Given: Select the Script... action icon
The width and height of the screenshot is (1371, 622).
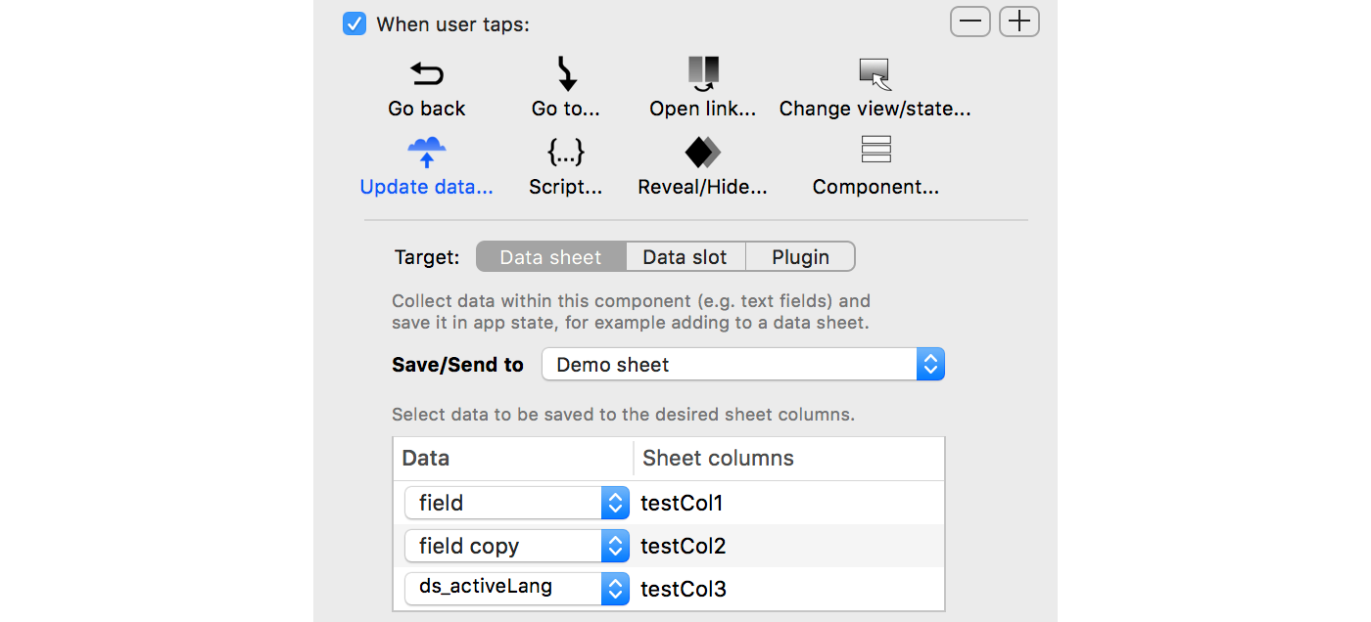Looking at the screenshot, I should [x=566, y=153].
